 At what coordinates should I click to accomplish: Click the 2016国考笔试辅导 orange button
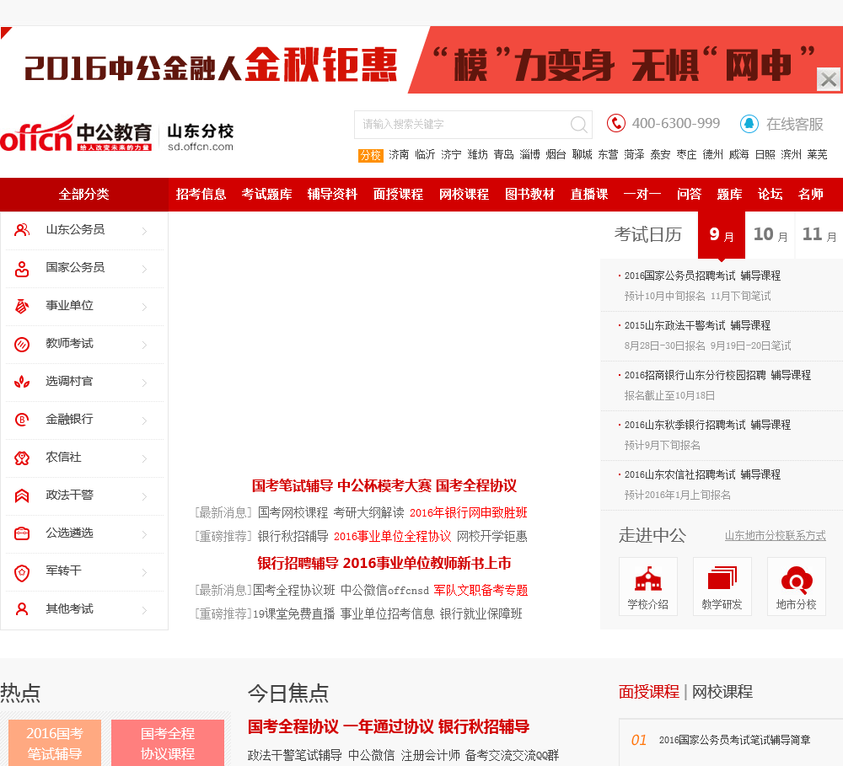coord(55,743)
